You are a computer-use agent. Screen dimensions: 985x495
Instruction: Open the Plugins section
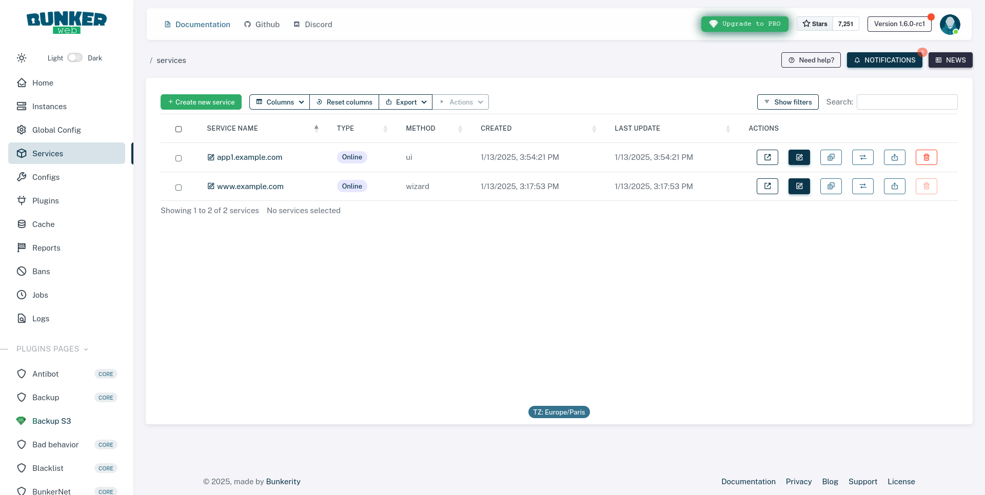(x=45, y=200)
